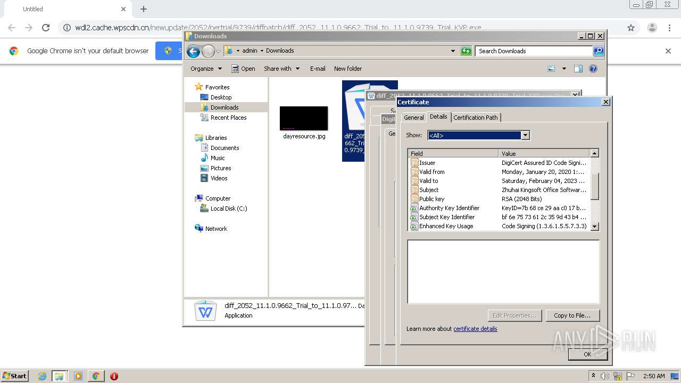This screenshot has width=681, height=383.
Task: Select Documents library
Action: (x=220, y=148)
